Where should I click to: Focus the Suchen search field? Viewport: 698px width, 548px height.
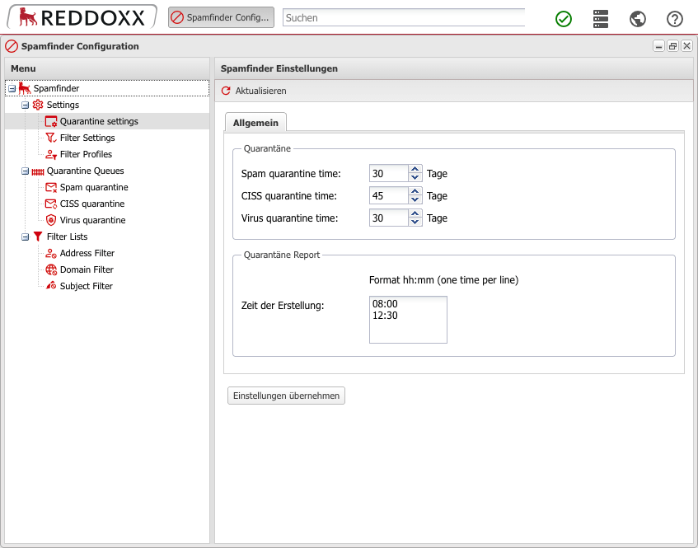coord(403,17)
